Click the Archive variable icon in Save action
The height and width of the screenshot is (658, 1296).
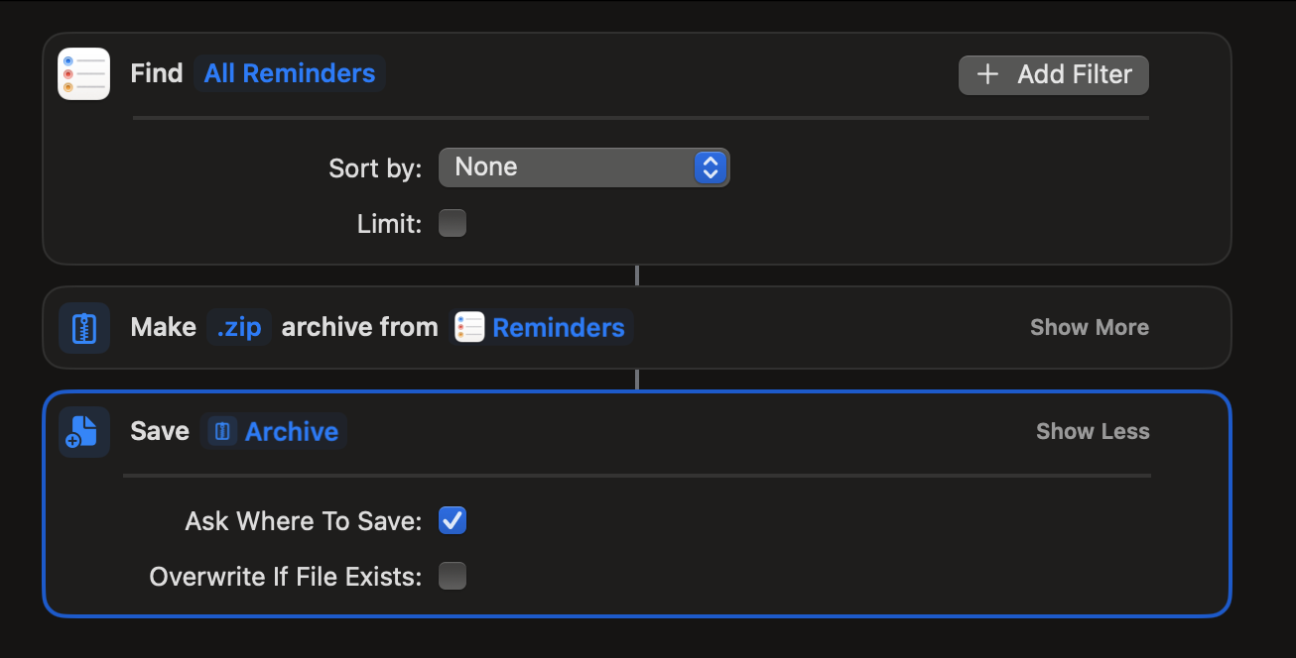click(x=223, y=432)
